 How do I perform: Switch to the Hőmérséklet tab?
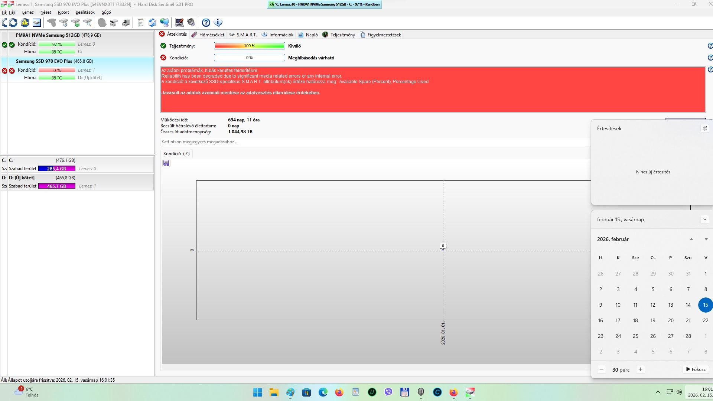[208, 35]
